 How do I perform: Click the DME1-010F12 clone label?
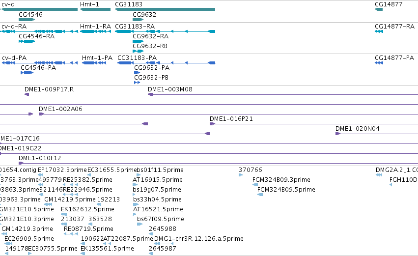click(x=40, y=158)
